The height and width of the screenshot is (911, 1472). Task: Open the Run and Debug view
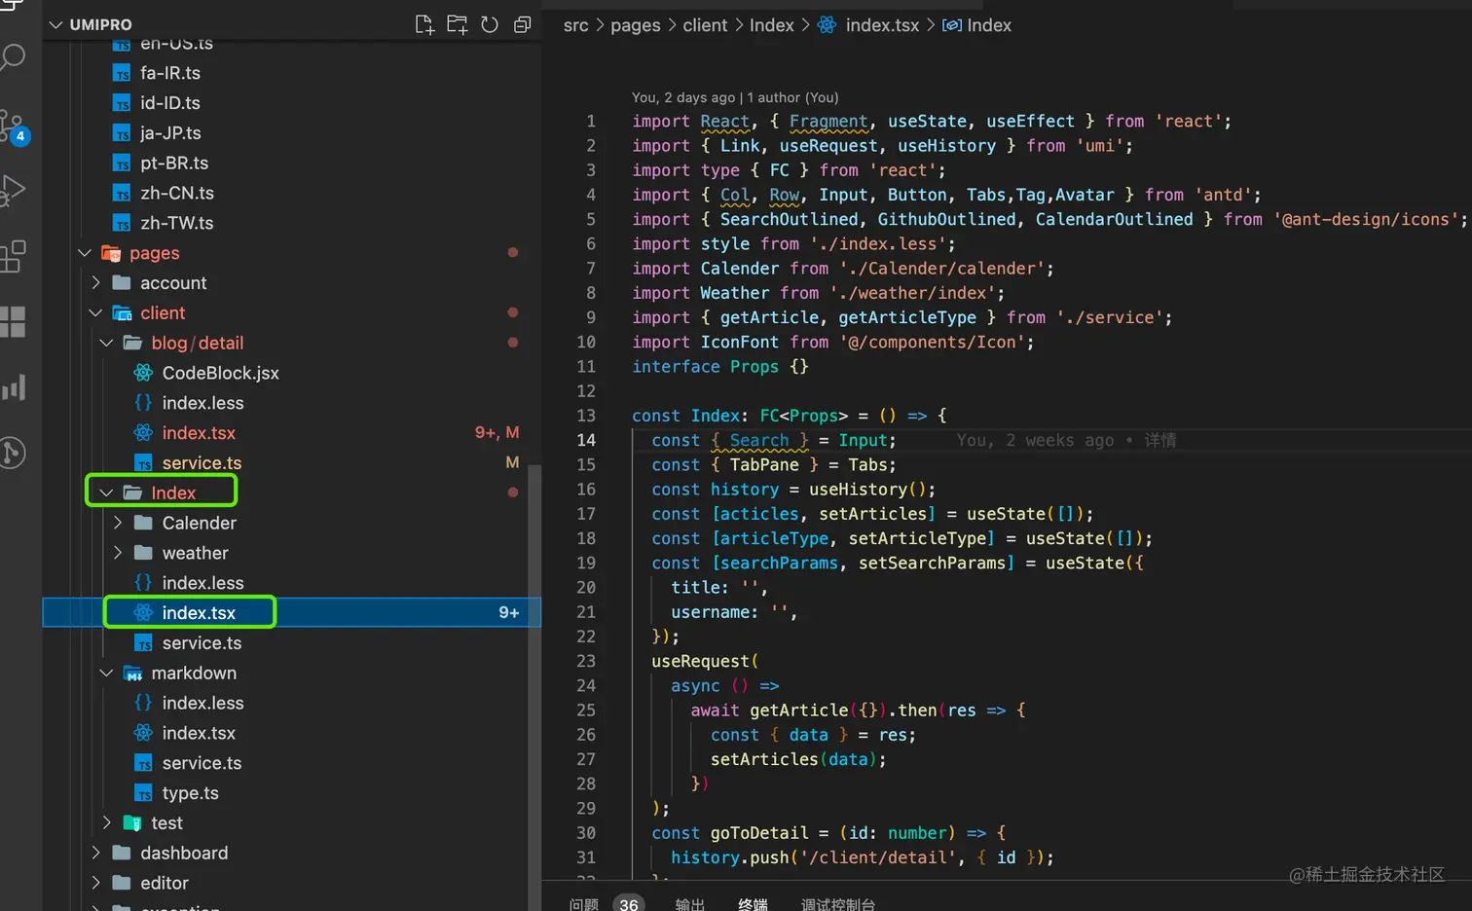click(x=13, y=190)
